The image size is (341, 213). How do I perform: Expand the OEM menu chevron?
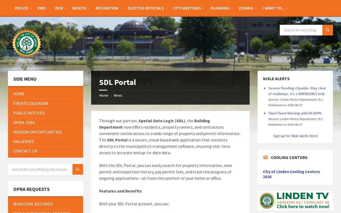tap(65, 8)
